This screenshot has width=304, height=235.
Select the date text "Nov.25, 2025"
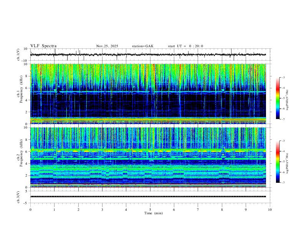pos(107,46)
